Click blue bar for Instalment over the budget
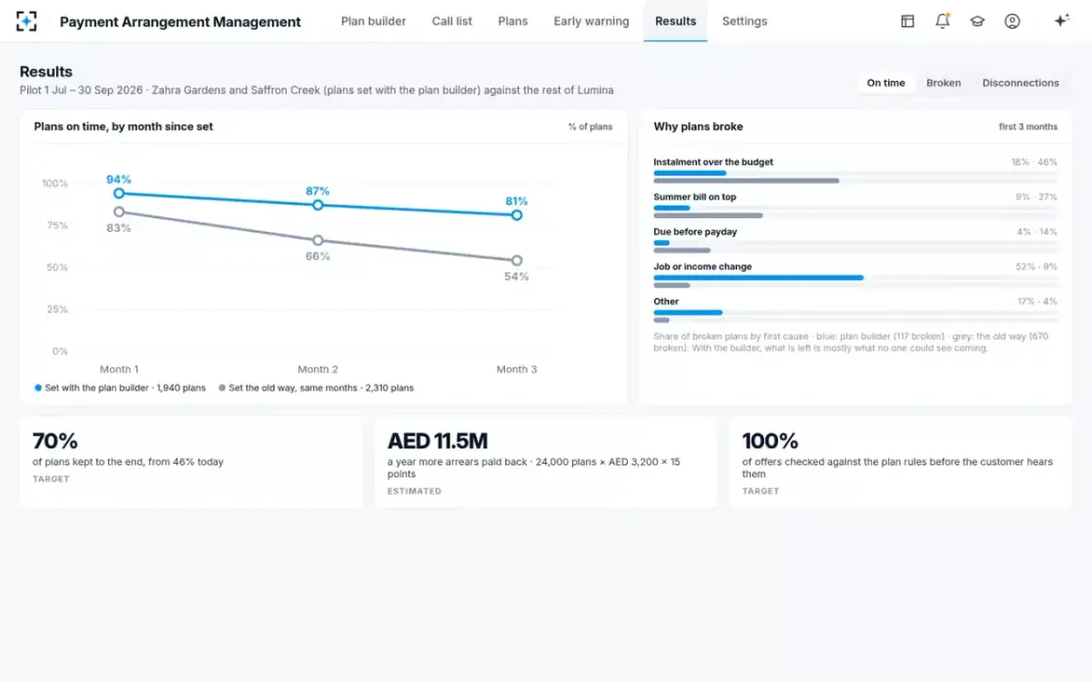The width and height of the screenshot is (1092, 682). (690, 173)
